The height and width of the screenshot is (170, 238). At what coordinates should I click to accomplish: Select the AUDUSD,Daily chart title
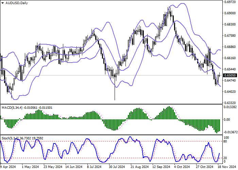click(17, 3)
